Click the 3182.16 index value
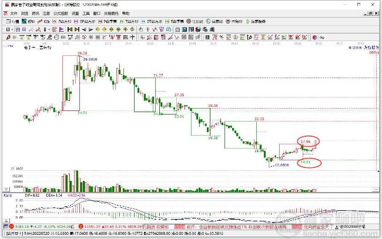 (x=22, y=227)
